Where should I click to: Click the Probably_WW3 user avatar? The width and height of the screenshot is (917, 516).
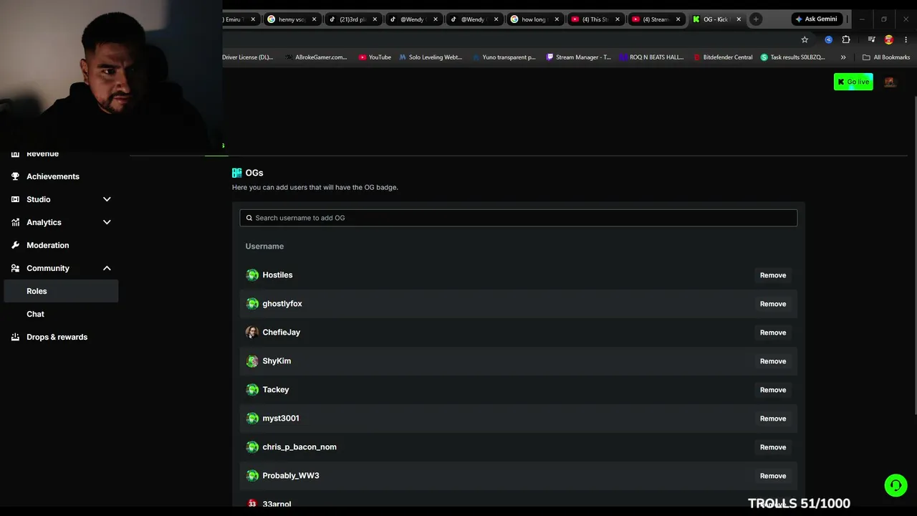pos(252,476)
